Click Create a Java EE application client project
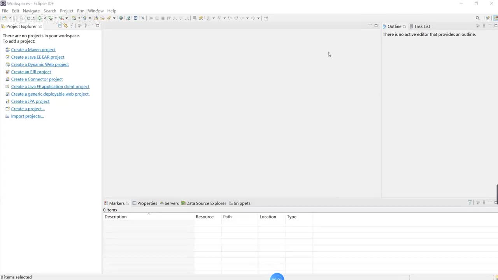The width and height of the screenshot is (498, 280). click(x=50, y=87)
